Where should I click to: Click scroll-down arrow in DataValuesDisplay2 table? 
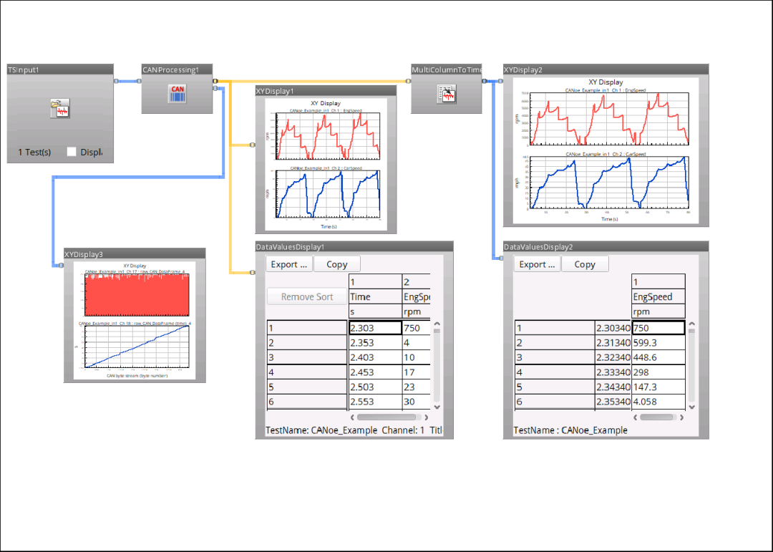[x=691, y=407]
